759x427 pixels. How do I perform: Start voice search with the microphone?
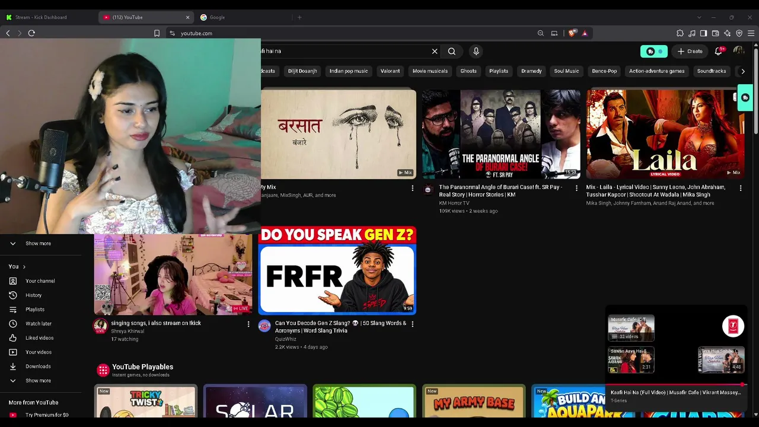pyautogui.click(x=476, y=52)
